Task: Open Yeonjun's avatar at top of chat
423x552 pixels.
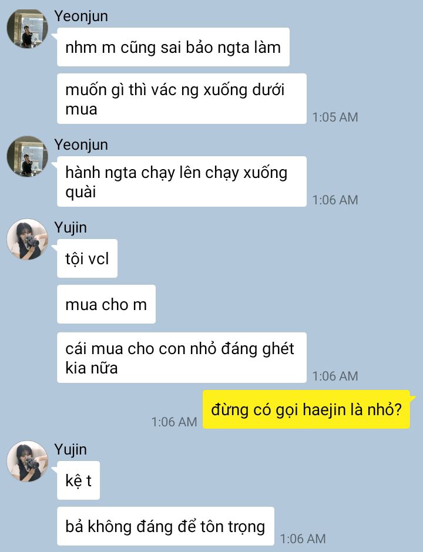Action: coord(27,29)
